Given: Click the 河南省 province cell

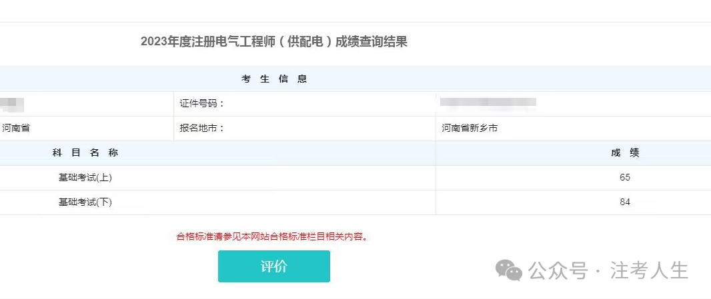Looking at the screenshot, I should click(16, 128).
